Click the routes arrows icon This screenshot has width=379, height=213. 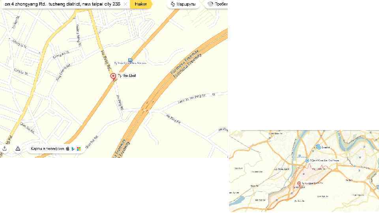click(173, 4)
